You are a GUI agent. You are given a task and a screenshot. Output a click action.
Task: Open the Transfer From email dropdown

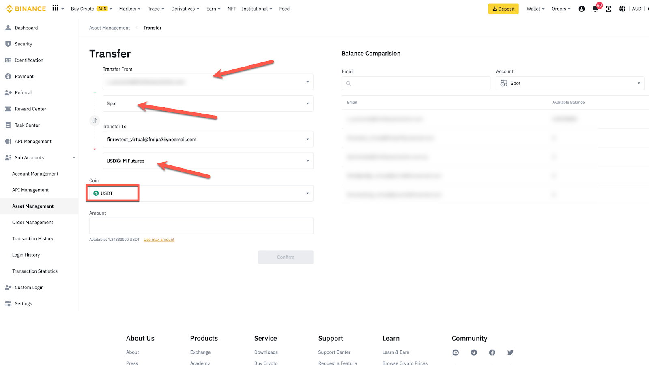point(208,82)
